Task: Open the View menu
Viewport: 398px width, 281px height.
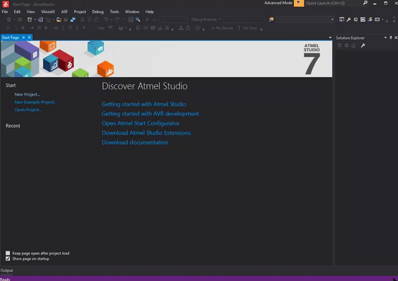Action: [x=31, y=11]
